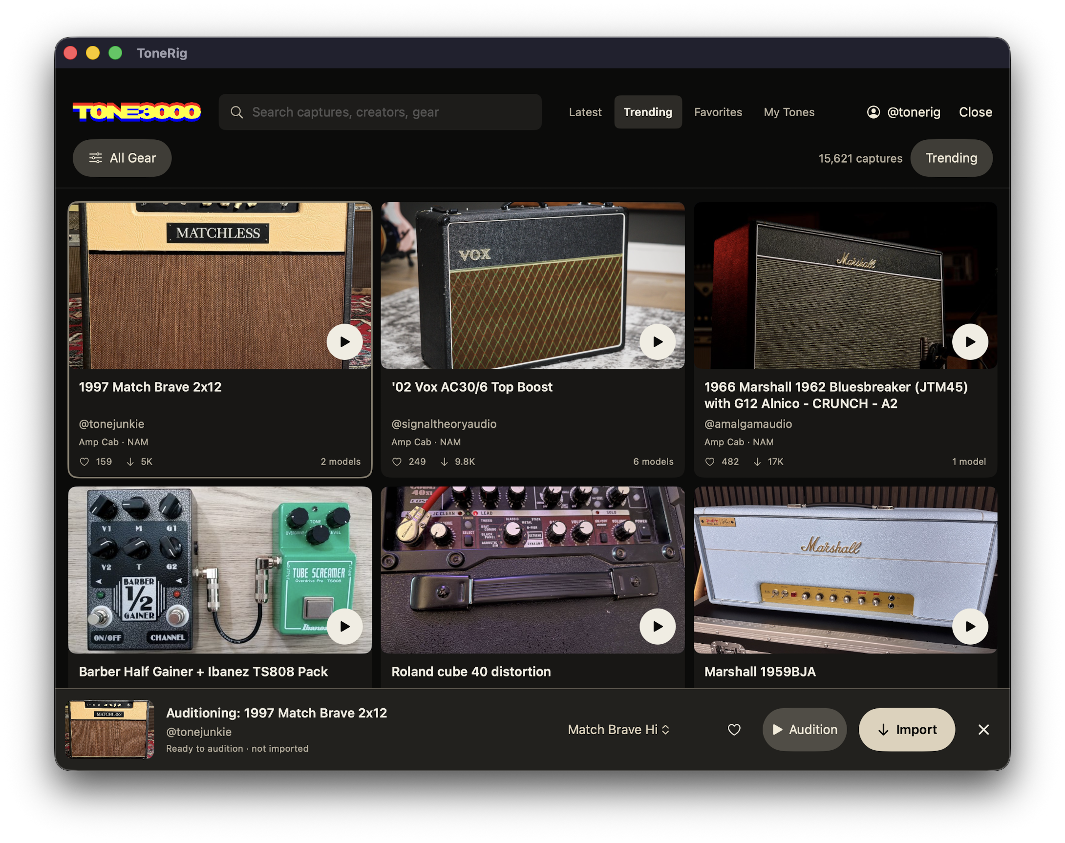The height and width of the screenshot is (843, 1065).
Task: Click download arrow on 1997 Match Brave card
Action: pyautogui.click(x=130, y=462)
